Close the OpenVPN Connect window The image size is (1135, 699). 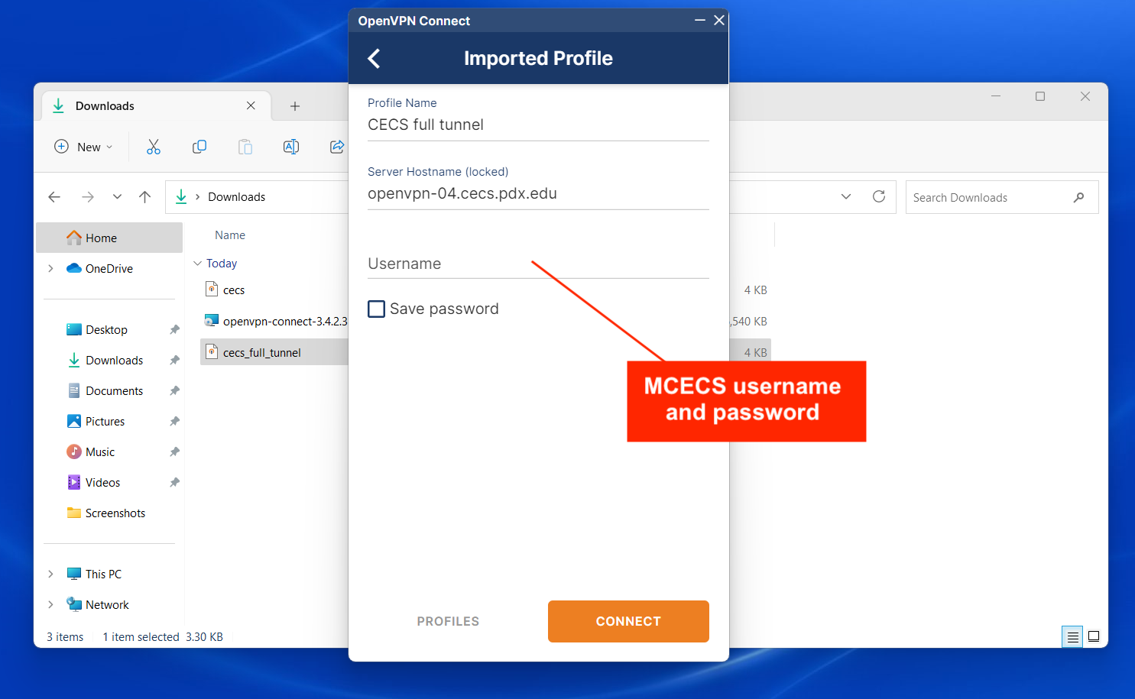(x=719, y=20)
